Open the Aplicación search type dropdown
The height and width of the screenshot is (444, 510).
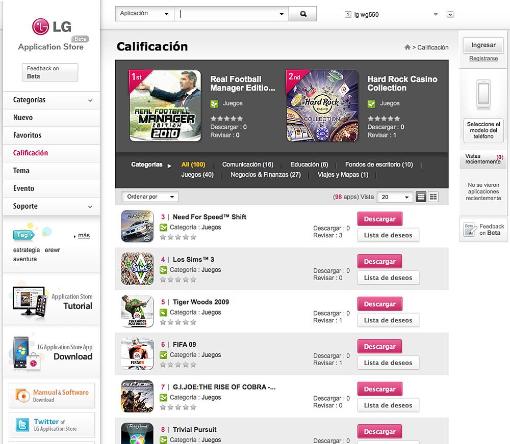(144, 14)
